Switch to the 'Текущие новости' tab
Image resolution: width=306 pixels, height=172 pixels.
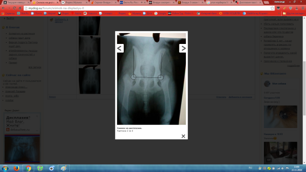coord(16,2)
